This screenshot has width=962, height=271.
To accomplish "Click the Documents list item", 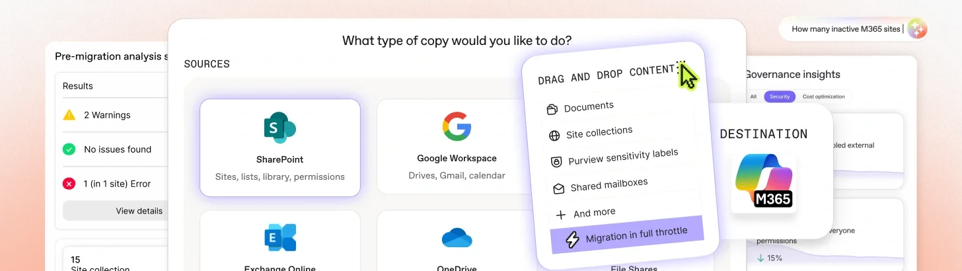I will pos(588,107).
